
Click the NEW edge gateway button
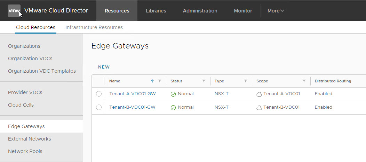(104, 67)
